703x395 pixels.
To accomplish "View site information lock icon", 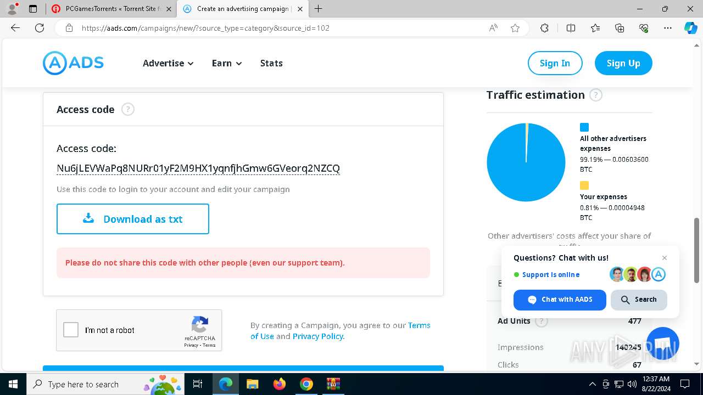I will (69, 28).
